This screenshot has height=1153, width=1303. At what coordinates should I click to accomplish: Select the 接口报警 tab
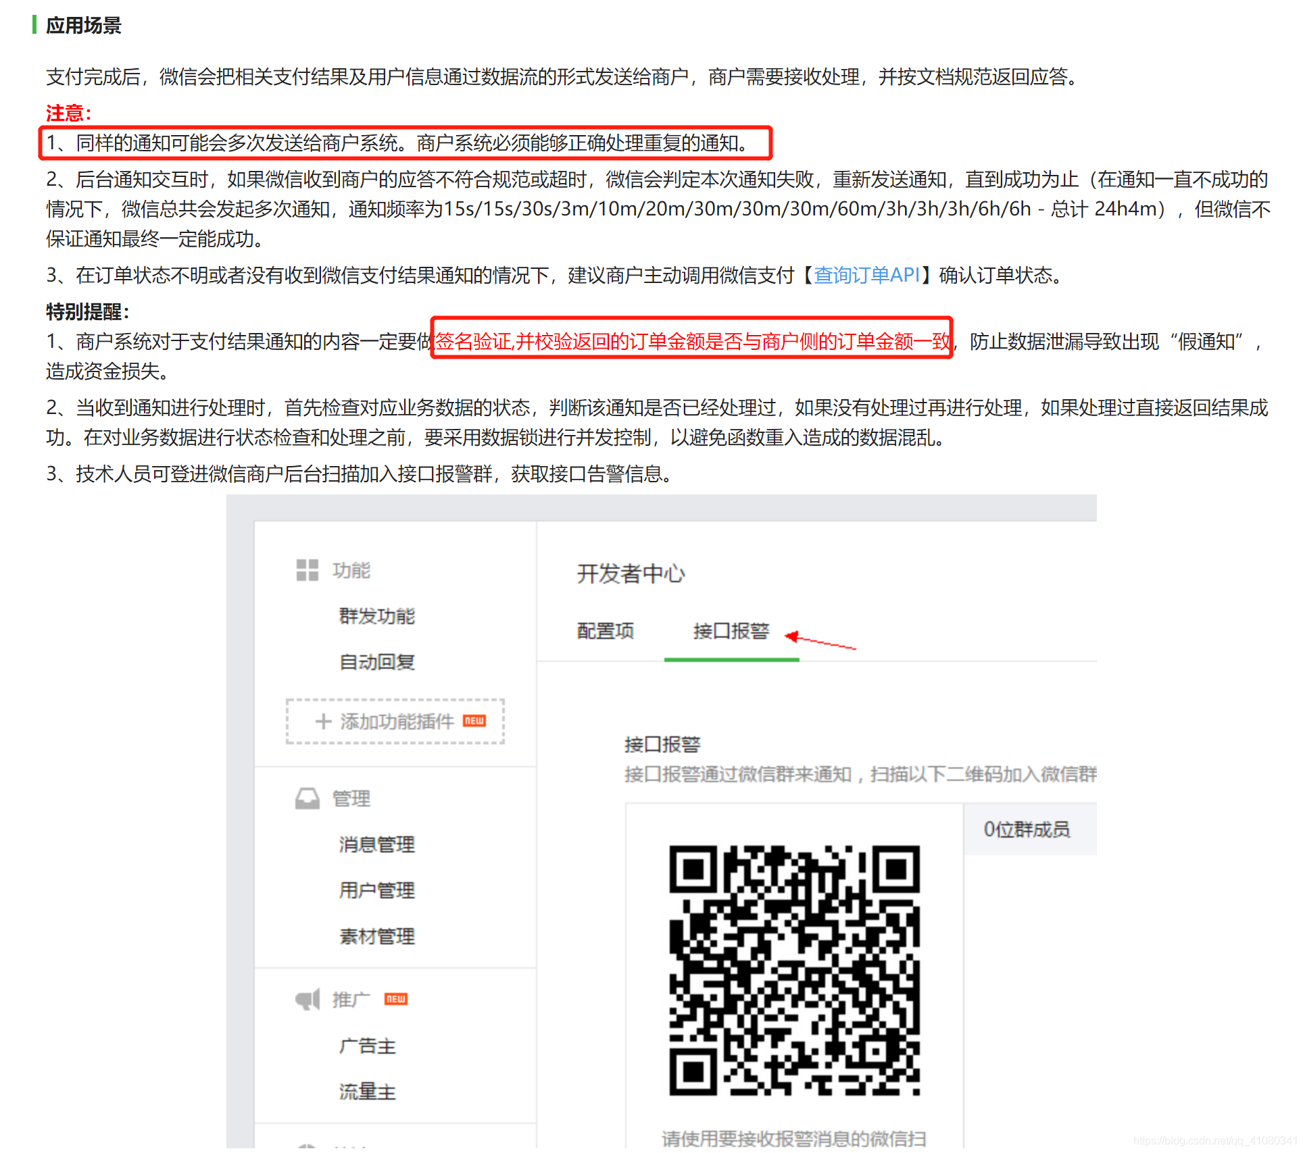(731, 631)
